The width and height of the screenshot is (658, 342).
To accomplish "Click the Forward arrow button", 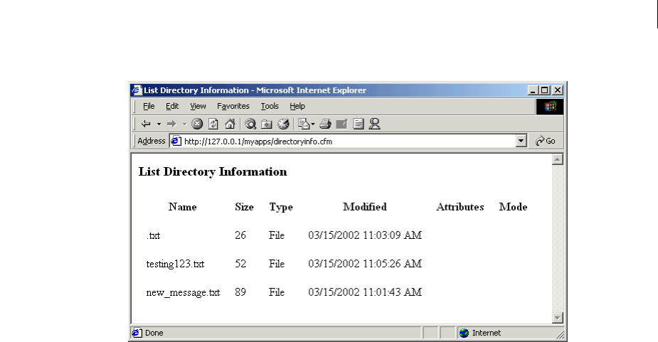I will [171, 124].
